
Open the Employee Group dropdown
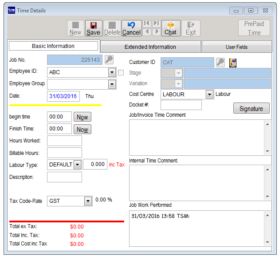pyautogui.click(x=112, y=84)
